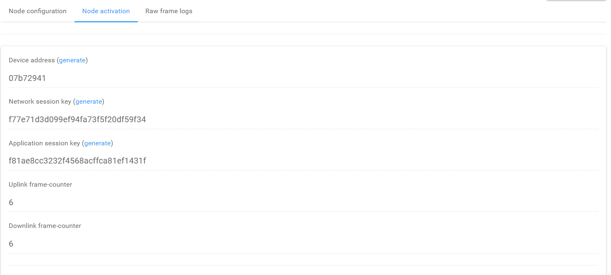Focus the Device address field showing 07b72941
Image resolution: width=611 pixels, height=275 pixels.
point(304,78)
